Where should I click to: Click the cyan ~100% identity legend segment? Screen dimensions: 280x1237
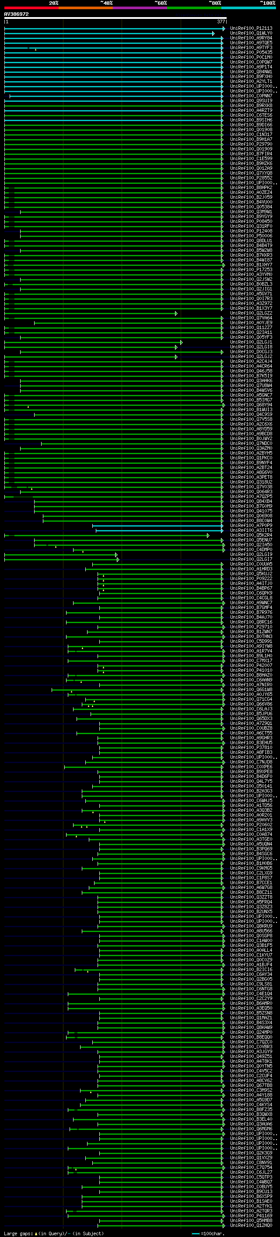248,8
